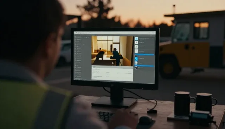This screenshot has width=225, height=129.
Task: Select the second thumbnail in the right panel list
Action: click(x=136, y=42)
